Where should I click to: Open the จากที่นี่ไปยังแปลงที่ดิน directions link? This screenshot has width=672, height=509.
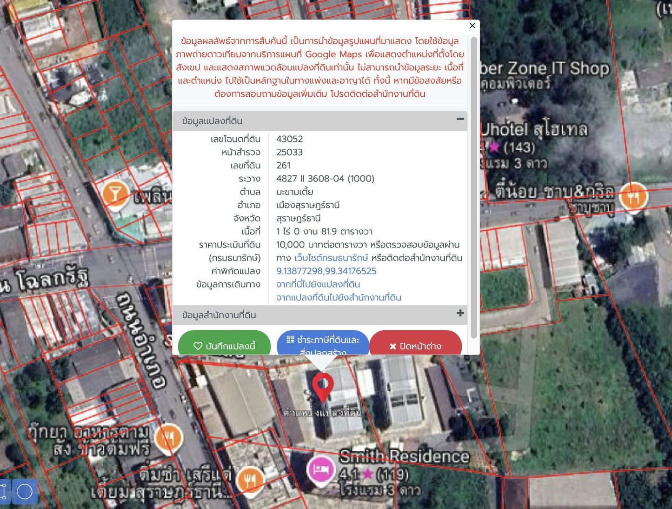(x=318, y=284)
